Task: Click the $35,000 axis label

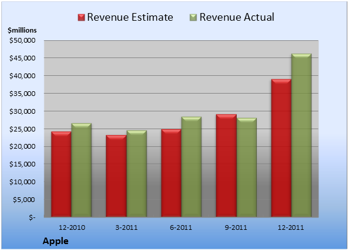Action: (22, 94)
